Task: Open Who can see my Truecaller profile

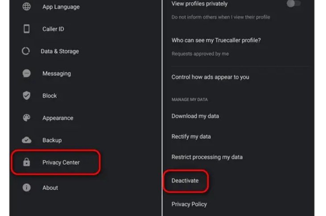Action: (216, 40)
